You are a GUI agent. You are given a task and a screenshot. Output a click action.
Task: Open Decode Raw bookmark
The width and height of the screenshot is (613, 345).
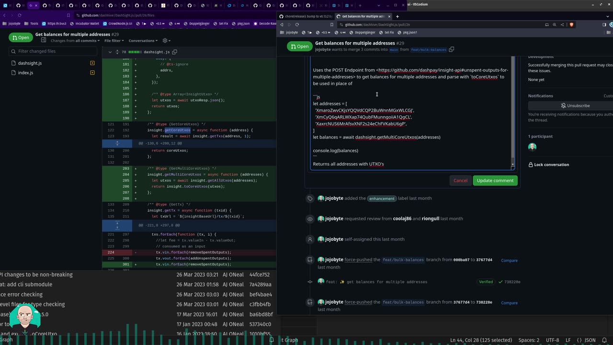[265, 23]
